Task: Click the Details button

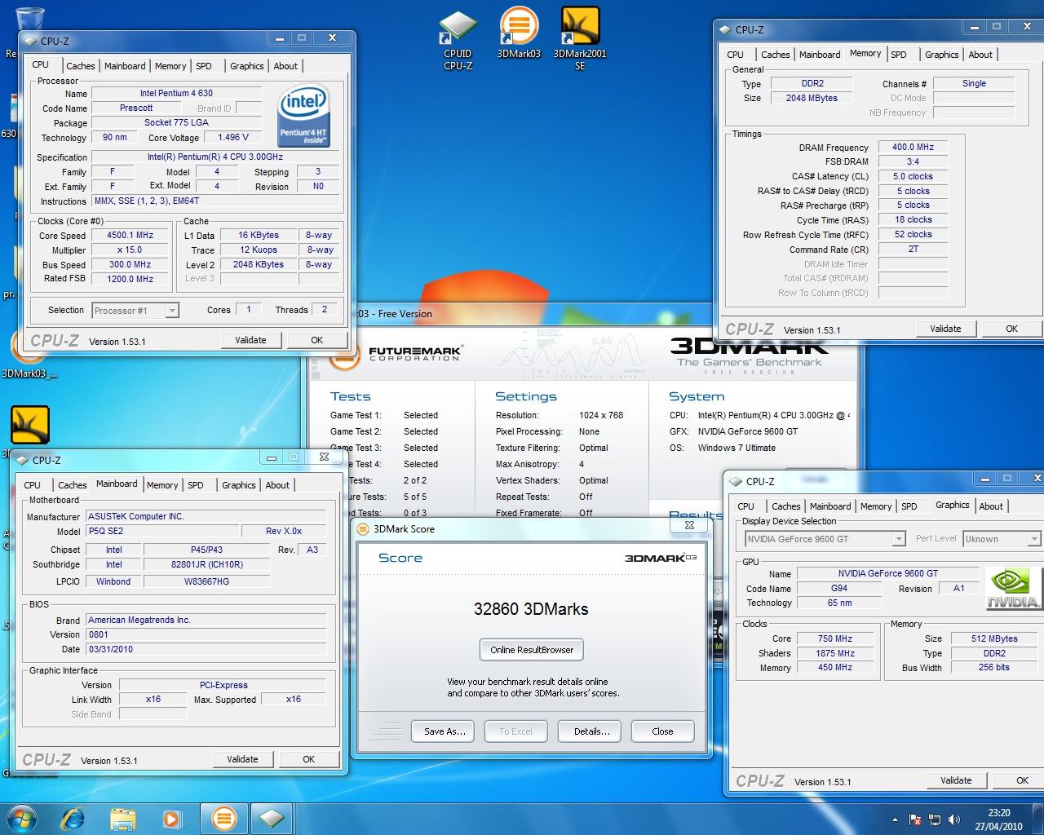Action: tap(591, 731)
